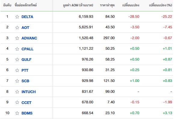The image size is (176, 119).
Task: Star the CPALL stock row
Action: [17, 49]
